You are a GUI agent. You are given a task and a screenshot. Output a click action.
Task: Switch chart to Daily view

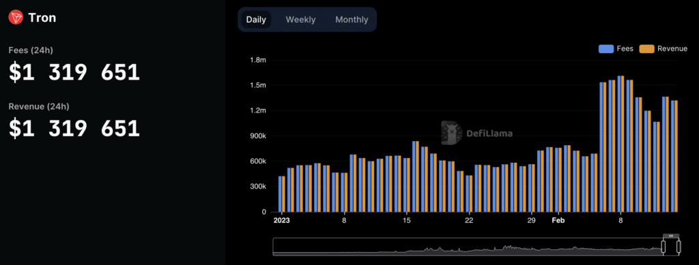coord(256,20)
